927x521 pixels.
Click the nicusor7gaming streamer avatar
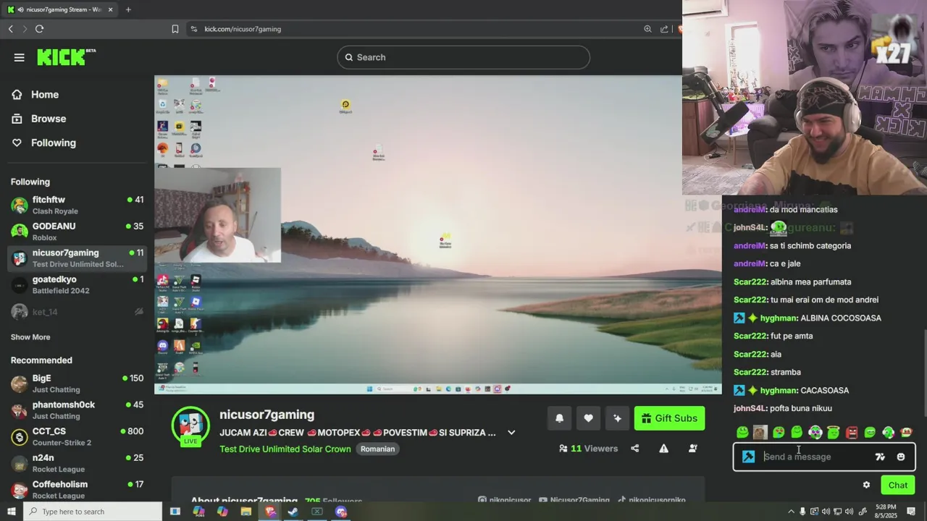tap(190, 425)
